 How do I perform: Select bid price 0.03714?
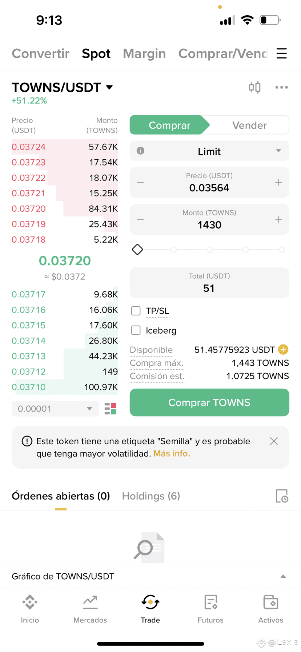click(28, 341)
